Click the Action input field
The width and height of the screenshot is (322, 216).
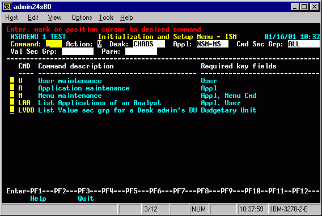(100, 44)
